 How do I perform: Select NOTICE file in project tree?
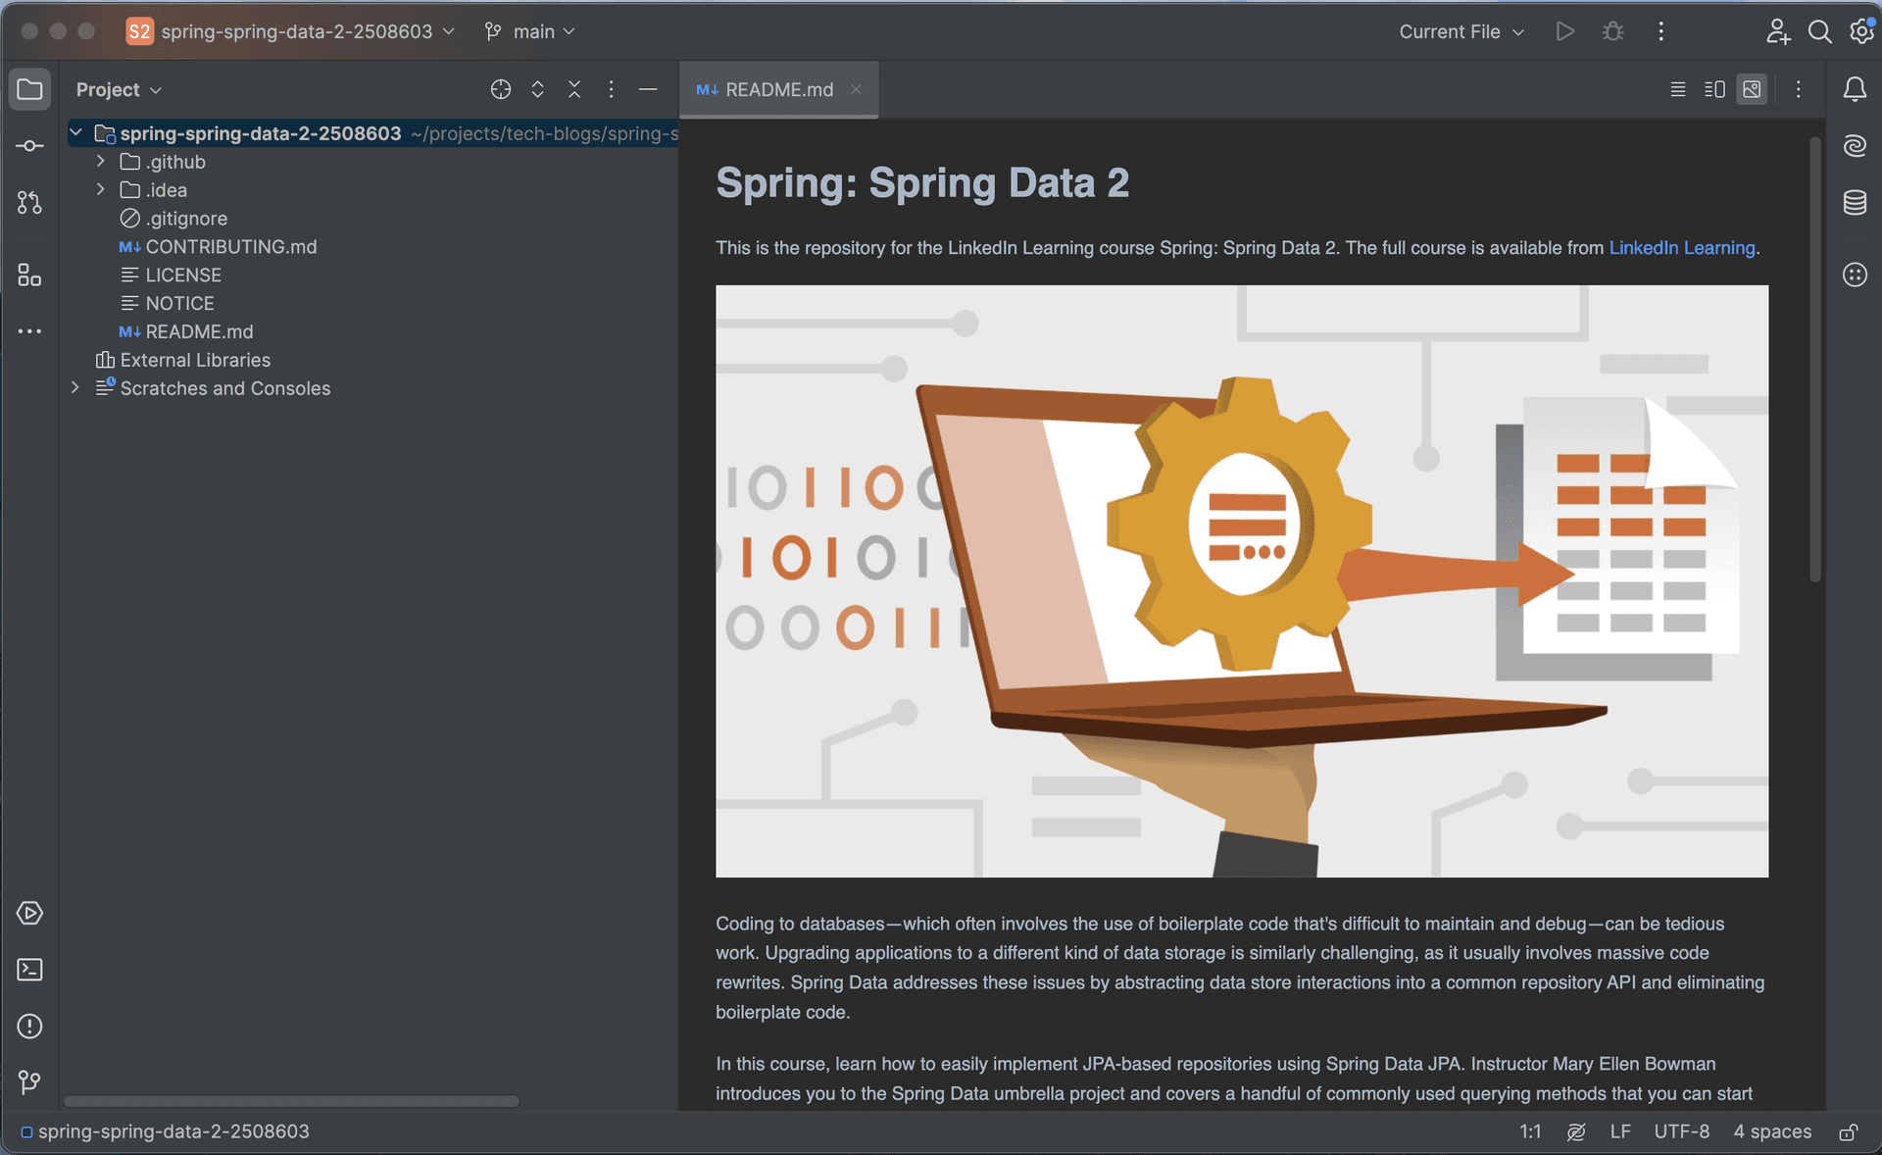coord(179,303)
